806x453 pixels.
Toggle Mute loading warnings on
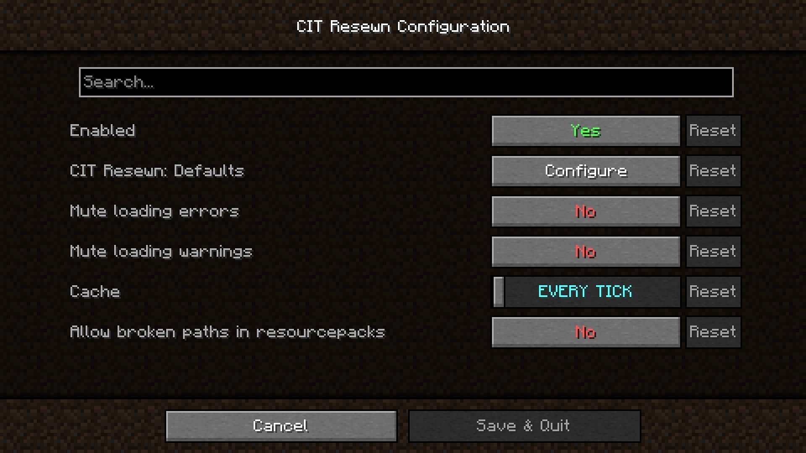pos(585,252)
